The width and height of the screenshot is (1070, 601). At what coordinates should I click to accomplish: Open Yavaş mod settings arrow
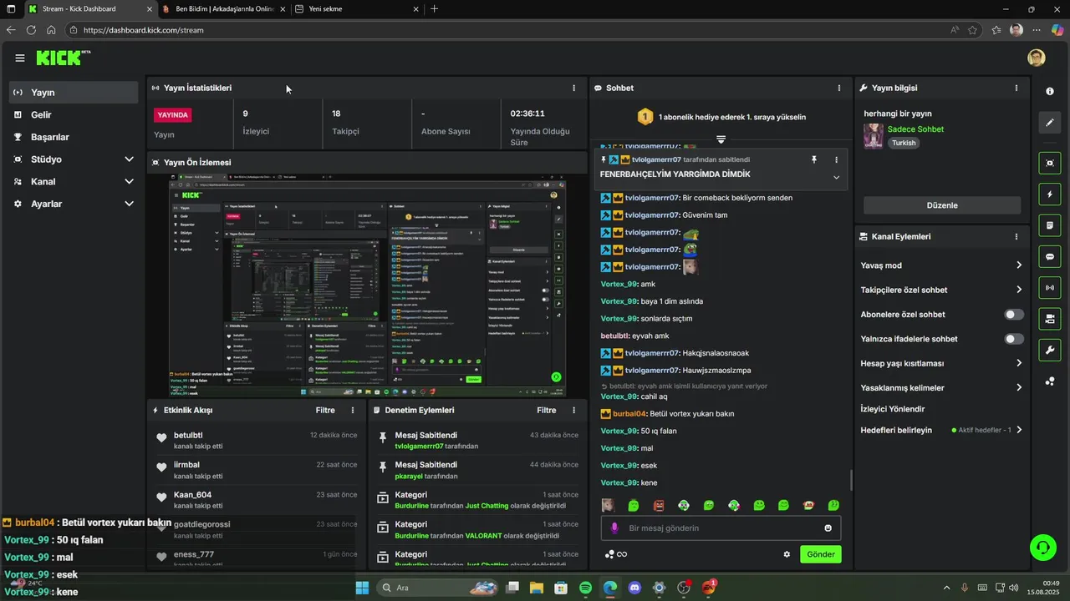tap(1019, 265)
